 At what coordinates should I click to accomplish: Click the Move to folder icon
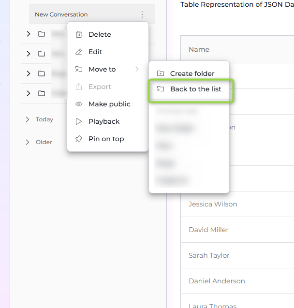pyautogui.click(x=79, y=69)
